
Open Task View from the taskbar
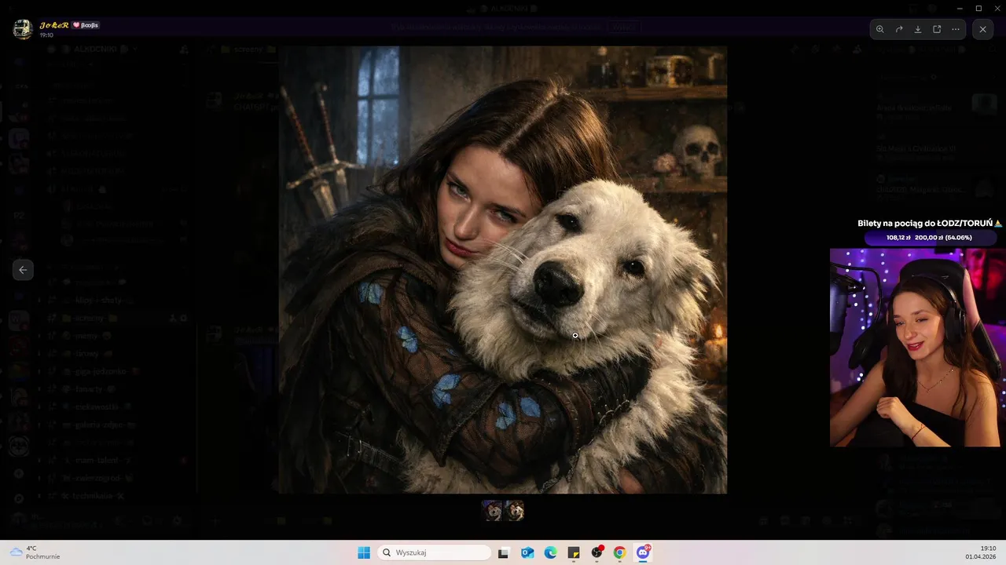point(504,552)
